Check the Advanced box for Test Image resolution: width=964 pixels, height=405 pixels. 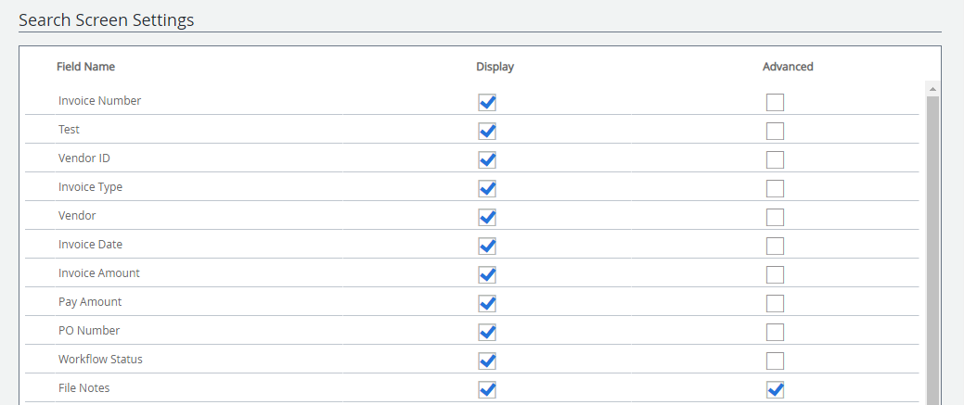click(775, 131)
